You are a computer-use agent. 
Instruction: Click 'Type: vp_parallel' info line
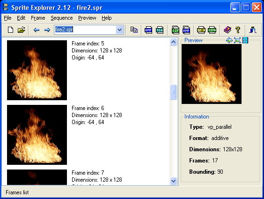(x=210, y=127)
